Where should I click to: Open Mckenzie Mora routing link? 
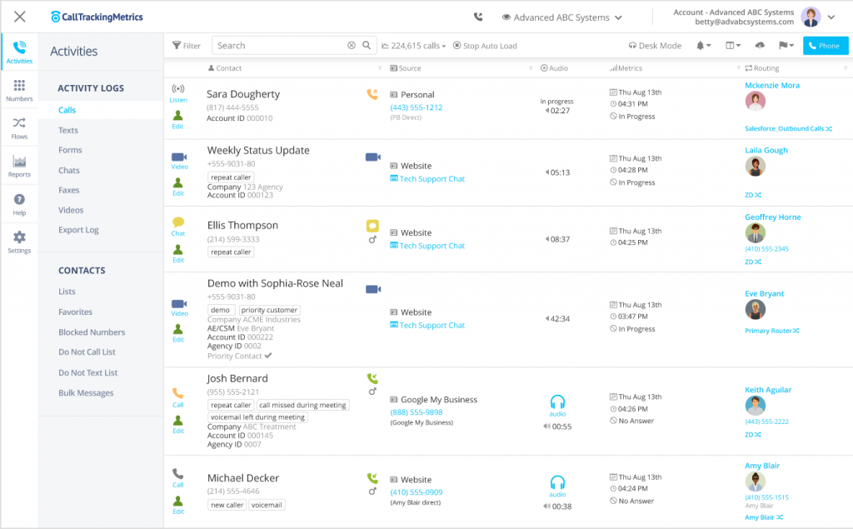click(772, 85)
